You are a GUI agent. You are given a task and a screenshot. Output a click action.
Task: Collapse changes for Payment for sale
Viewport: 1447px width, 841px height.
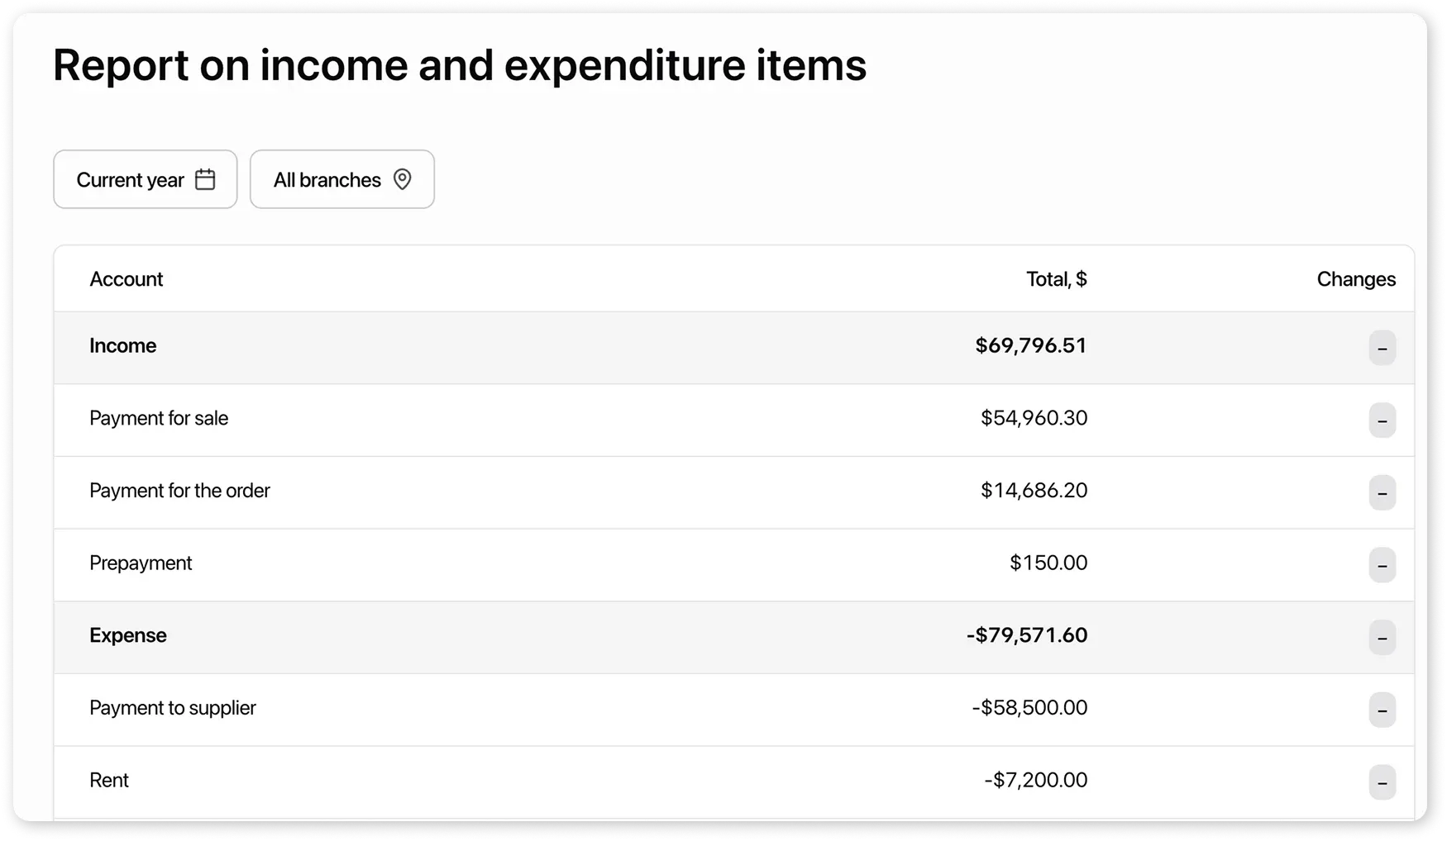1383,420
